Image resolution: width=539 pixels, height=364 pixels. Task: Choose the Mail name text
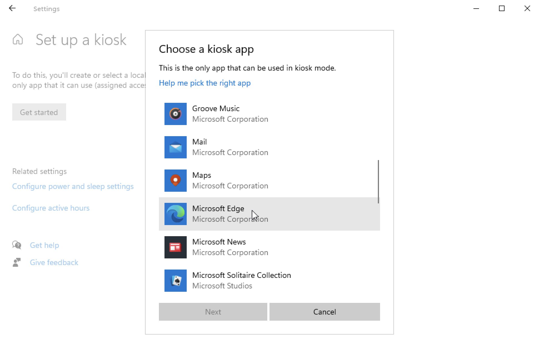tap(199, 142)
